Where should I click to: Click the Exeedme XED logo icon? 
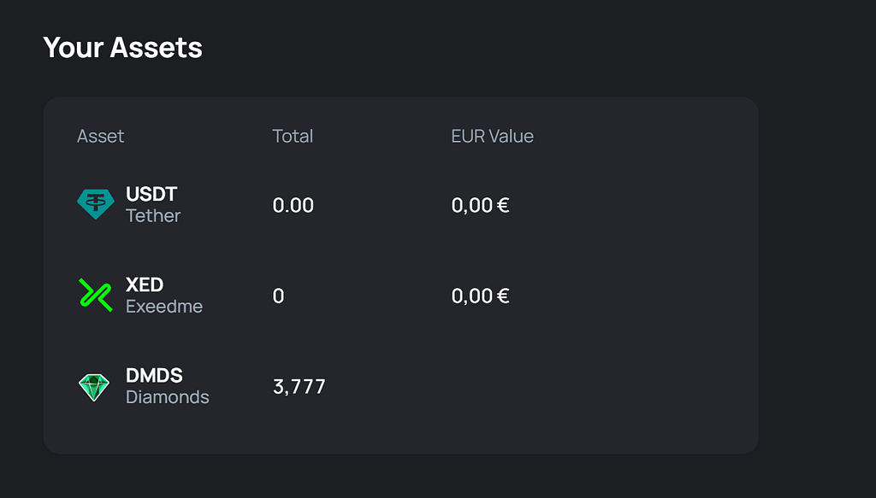(x=96, y=295)
